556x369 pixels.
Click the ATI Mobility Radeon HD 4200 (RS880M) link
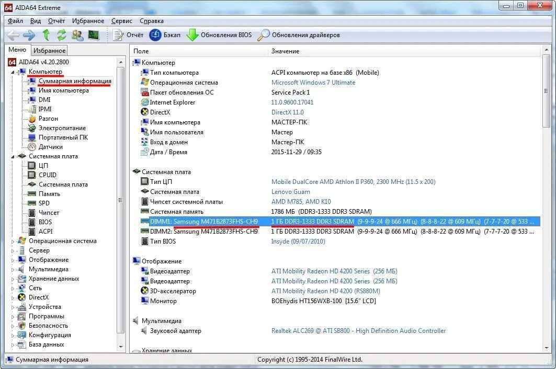click(325, 291)
